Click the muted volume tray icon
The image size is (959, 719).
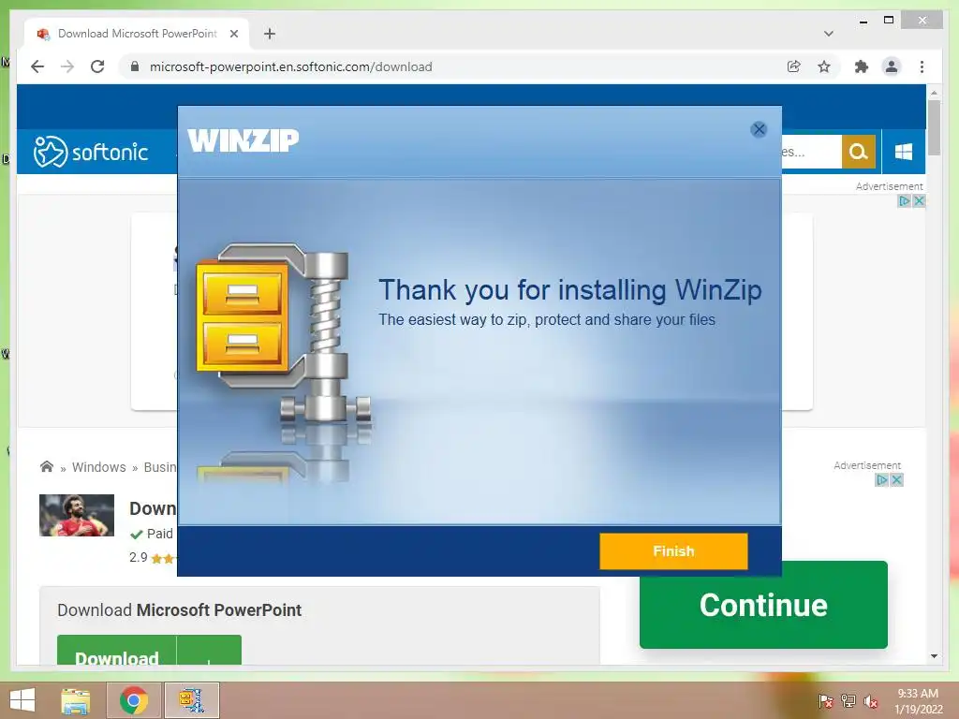(871, 701)
